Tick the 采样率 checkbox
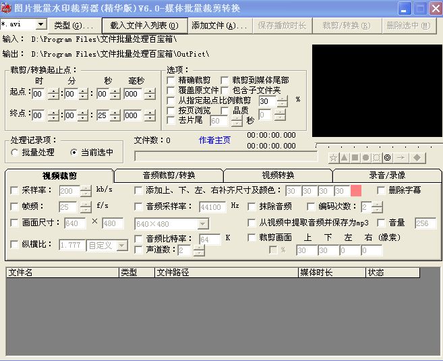The width and height of the screenshot is (443, 361). 15,190
